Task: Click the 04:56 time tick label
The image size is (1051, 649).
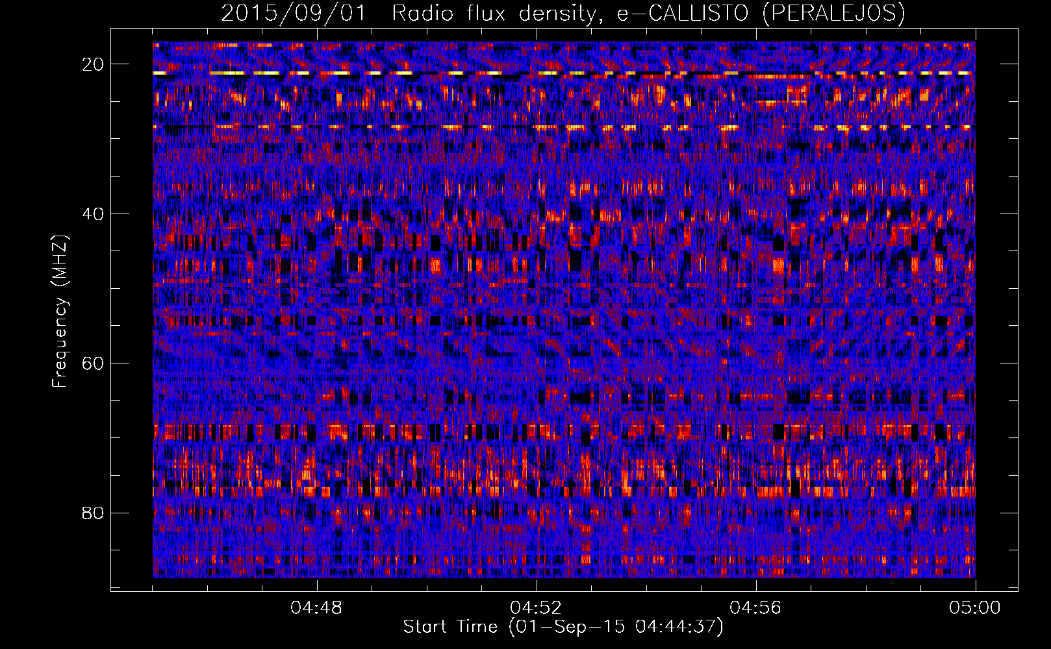Action: click(x=755, y=607)
